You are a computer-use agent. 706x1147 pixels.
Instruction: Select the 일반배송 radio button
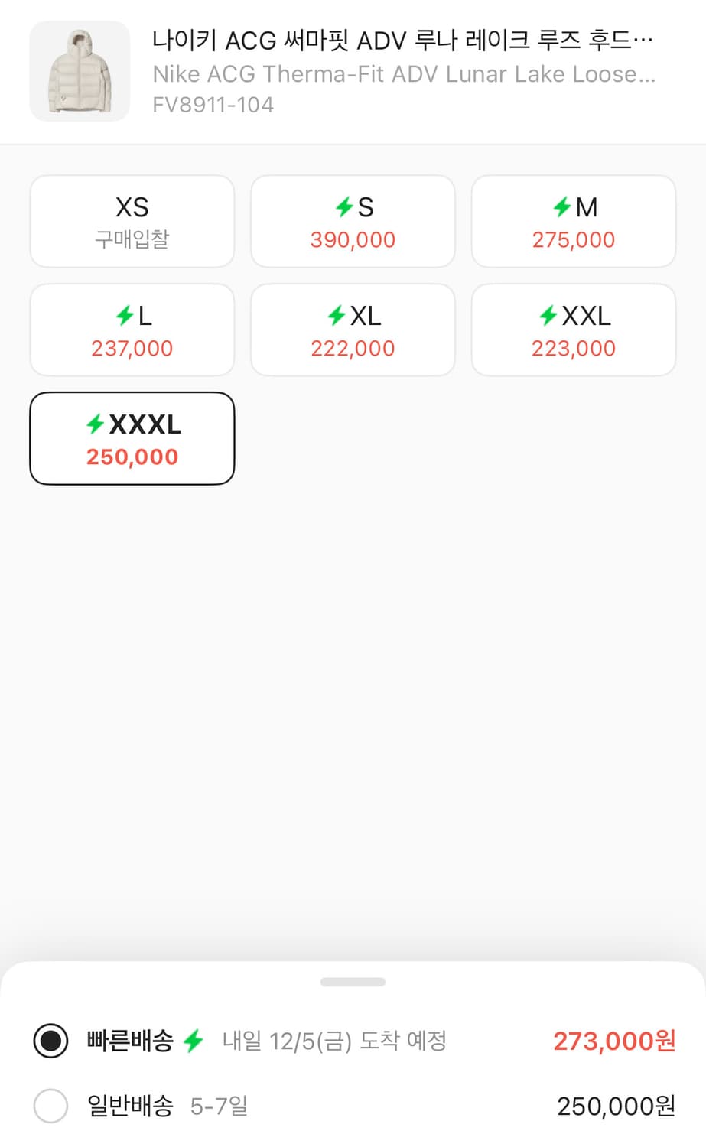[x=51, y=1106]
